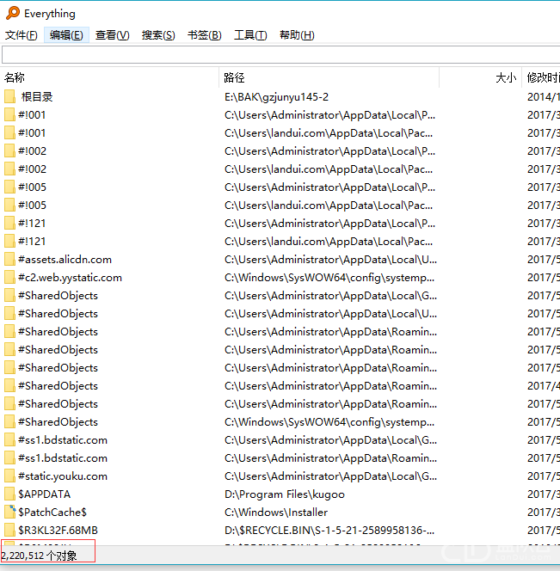Click the #ss1.bdstatic.com name with Local\G... path

point(63,440)
